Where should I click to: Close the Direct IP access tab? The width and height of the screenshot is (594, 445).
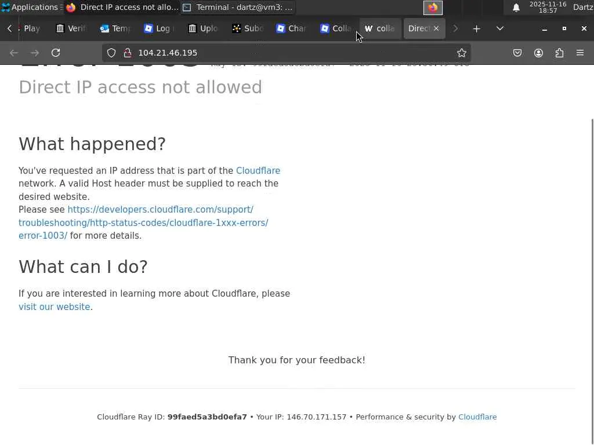pos(436,28)
